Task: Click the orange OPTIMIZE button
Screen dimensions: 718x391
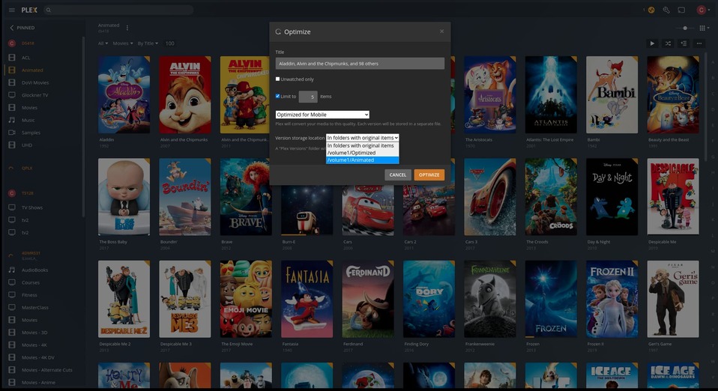Action: click(x=429, y=175)
